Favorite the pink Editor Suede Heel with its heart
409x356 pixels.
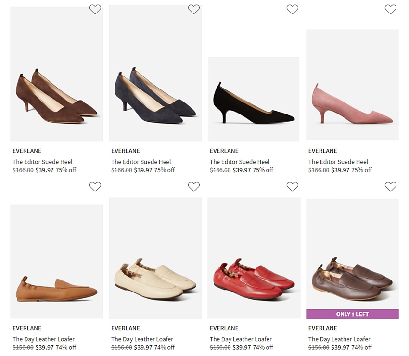click(391, 10)
